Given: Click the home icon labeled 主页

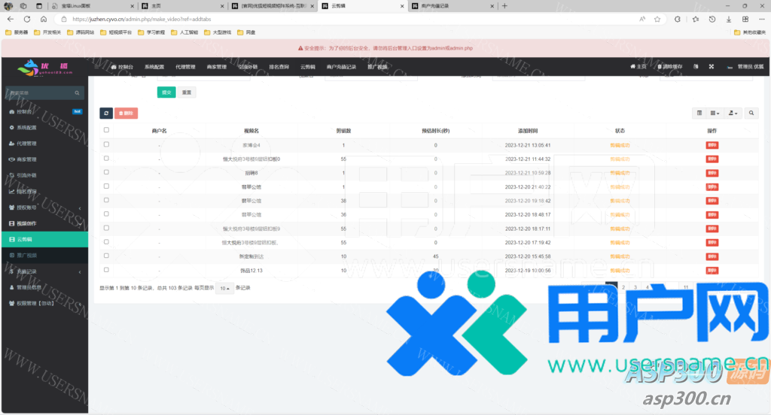Looking at the screenshot, I should tap(638, 67).
